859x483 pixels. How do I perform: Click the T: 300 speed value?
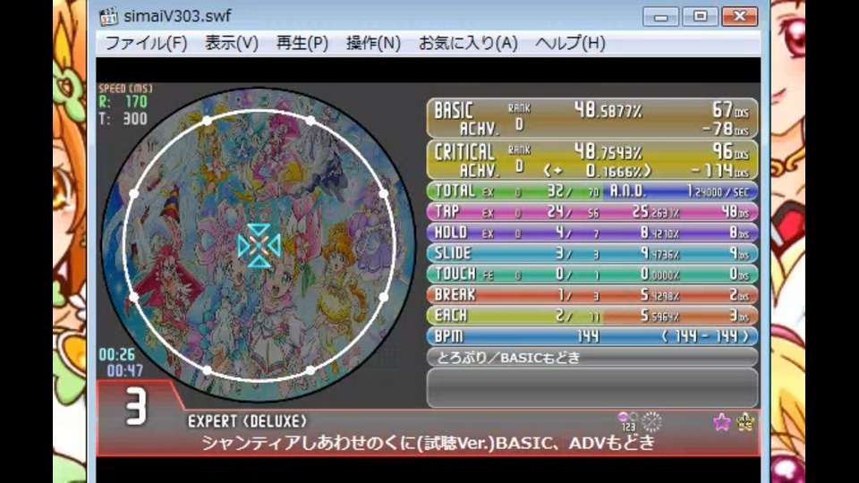123,119
